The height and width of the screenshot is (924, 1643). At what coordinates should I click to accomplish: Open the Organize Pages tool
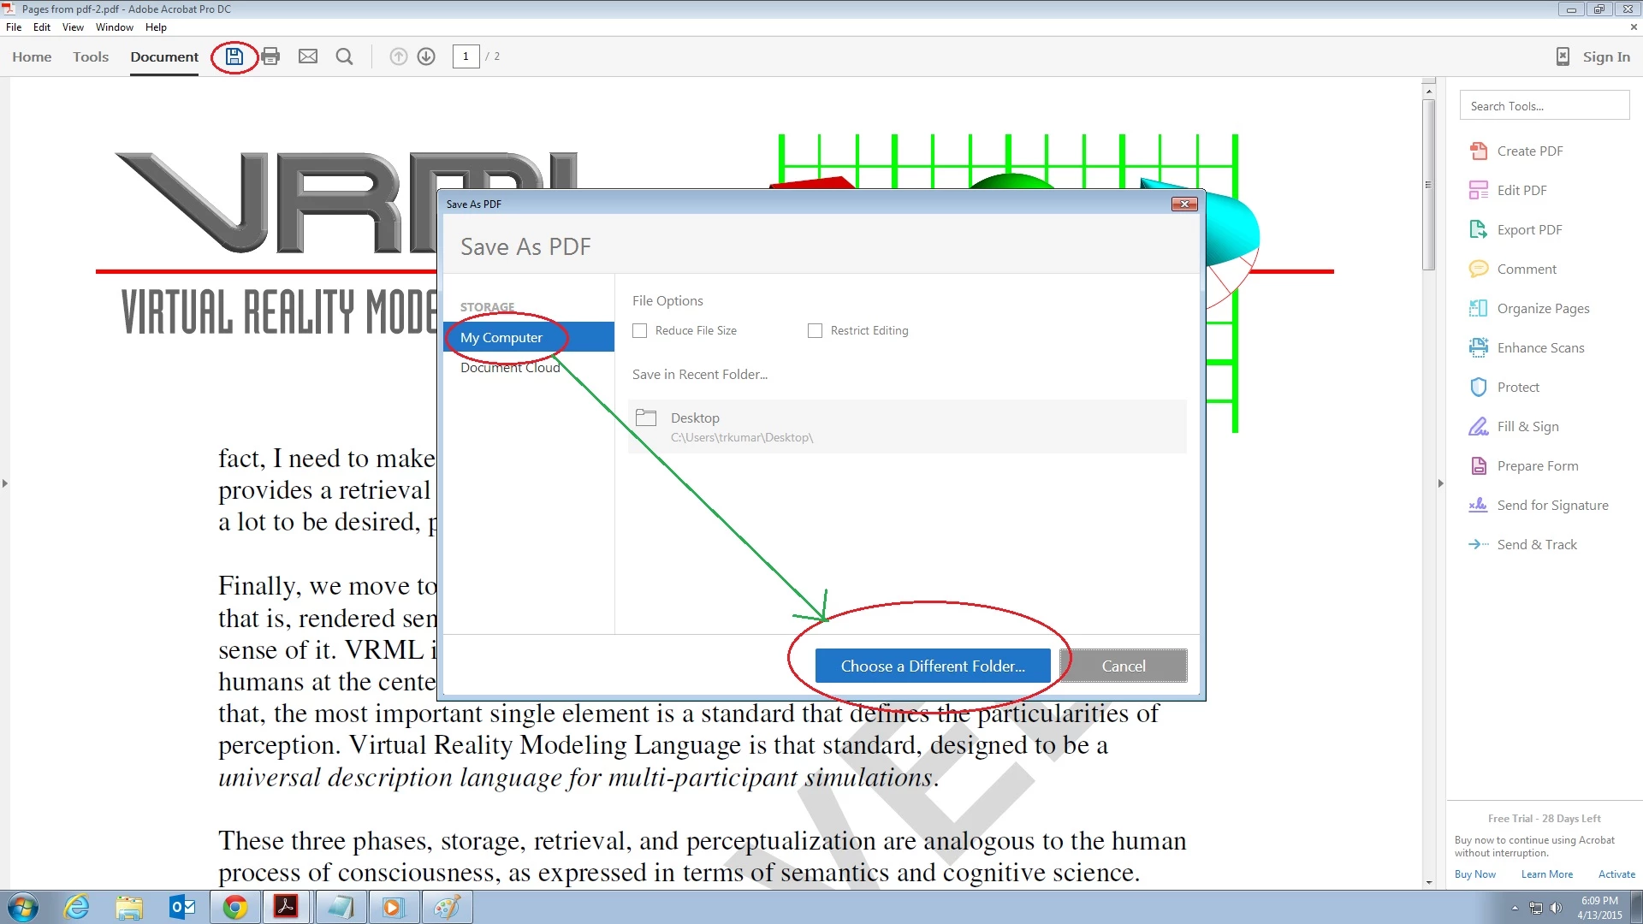1542,308
